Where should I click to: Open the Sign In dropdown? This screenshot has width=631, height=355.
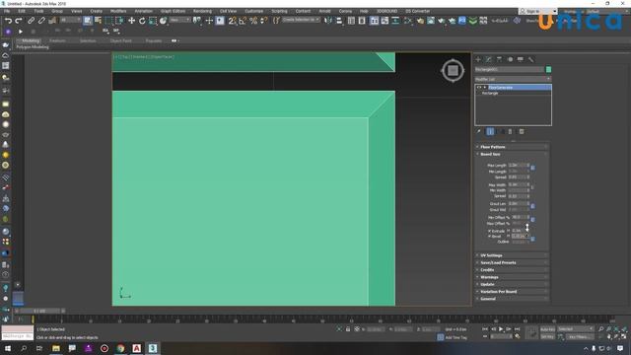tap(537, 11)
